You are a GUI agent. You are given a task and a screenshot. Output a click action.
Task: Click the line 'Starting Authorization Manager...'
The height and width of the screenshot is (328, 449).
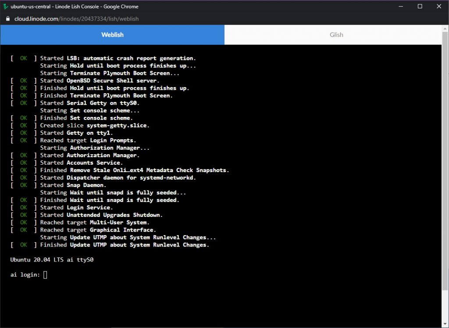tap(95, 148)
